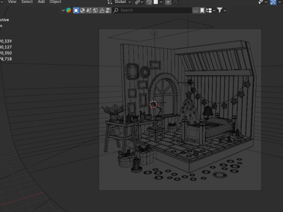
Task: Click the magnifier icon in search field
Action: [116, 10]
